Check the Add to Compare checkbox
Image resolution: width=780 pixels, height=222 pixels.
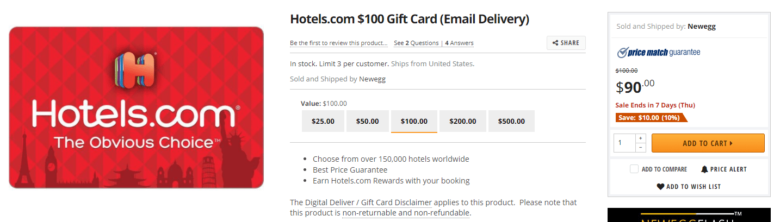point(634,169)
